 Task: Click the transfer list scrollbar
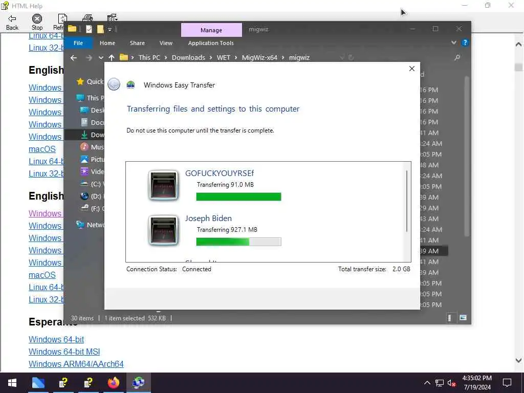(407, 201)
